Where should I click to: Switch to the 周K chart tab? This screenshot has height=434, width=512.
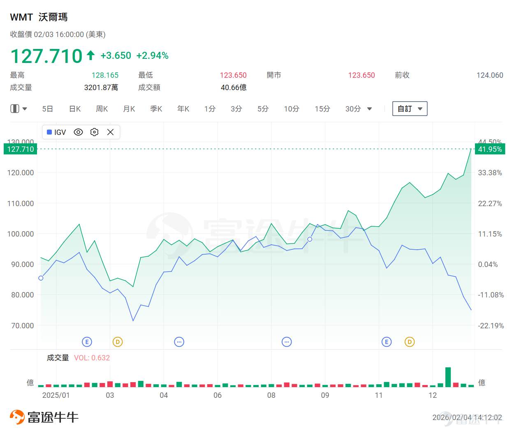[x=102, y=109]
